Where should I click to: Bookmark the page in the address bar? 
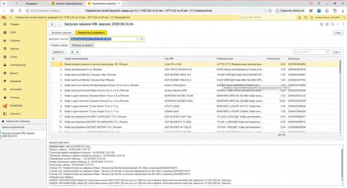tap(270, 11)
